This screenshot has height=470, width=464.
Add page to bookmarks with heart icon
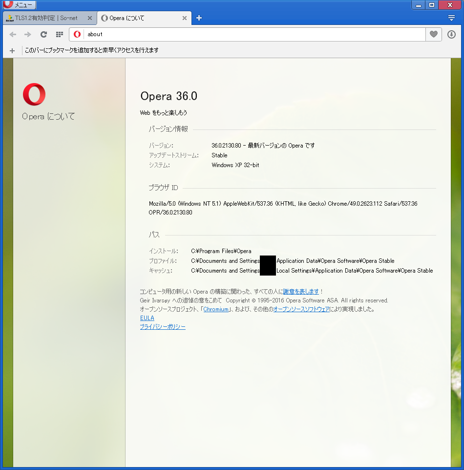(433, 34)
